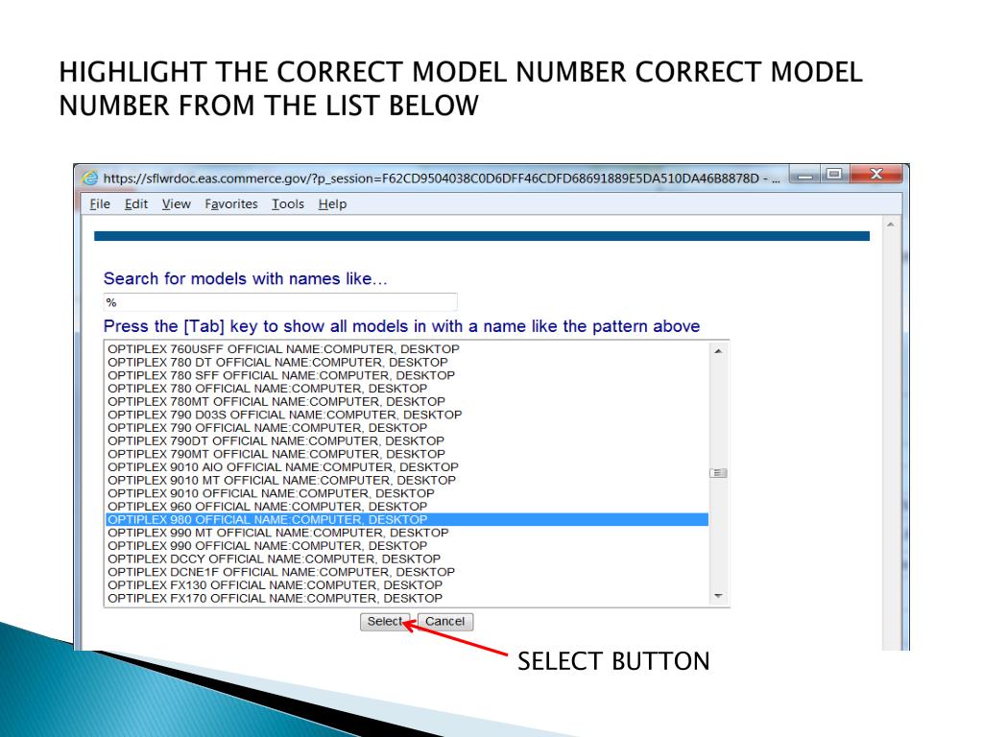Maximize the browser popup window
The height and width of the screenshot is (737, 983).
click(x=834, y=175)
